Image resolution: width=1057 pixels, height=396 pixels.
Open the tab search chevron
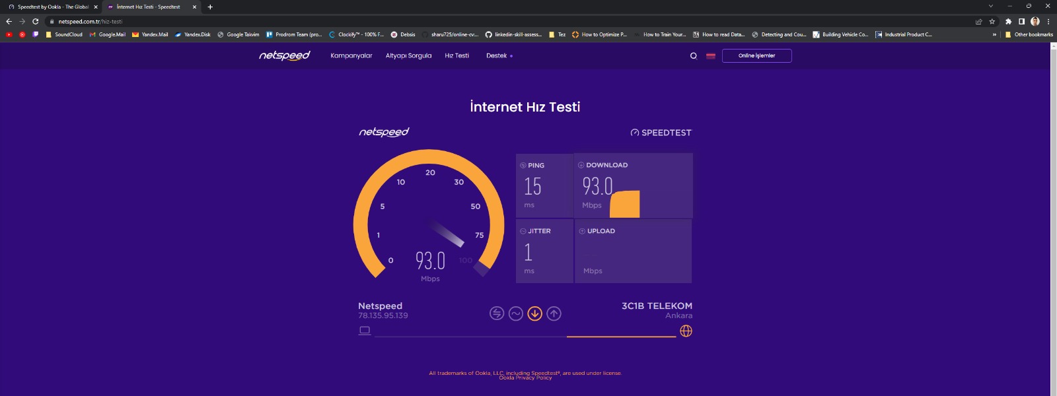tap(990, 6)
